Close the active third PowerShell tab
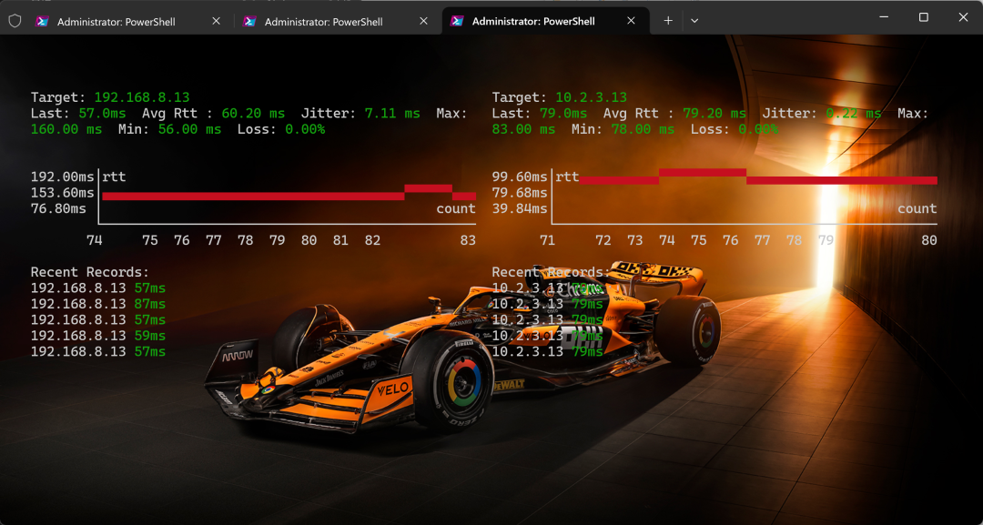The width and height of the screenshot is (983, 525). 631,21
